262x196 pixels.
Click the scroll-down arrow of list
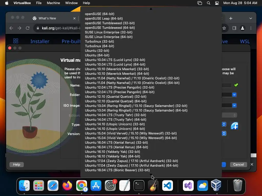pos(151,175)
